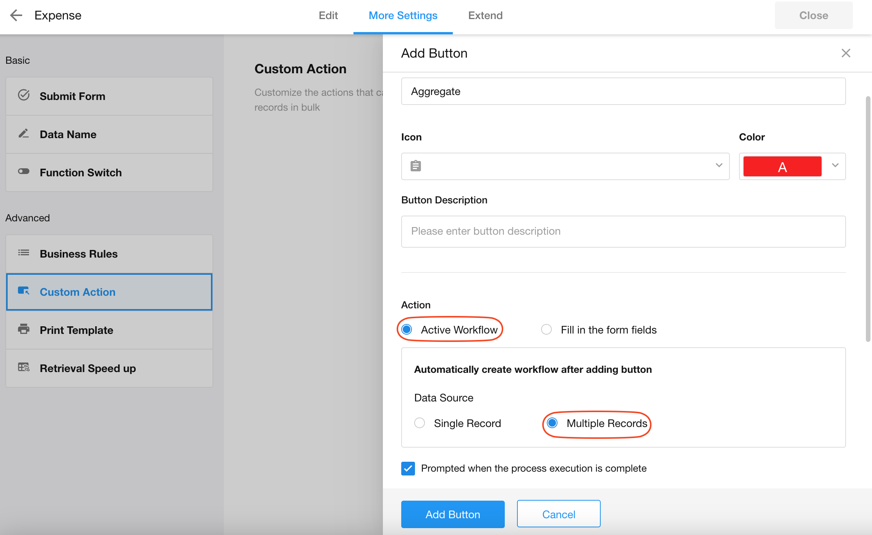
Task: Click the Function Switch toggle icon
Action: [x=24, y=171]
